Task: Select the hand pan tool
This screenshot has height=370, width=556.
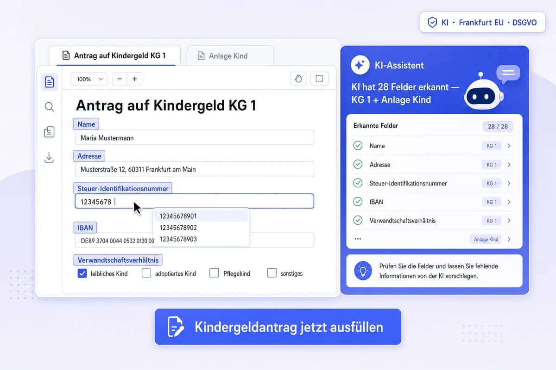Action: click(x=298, y=79)
